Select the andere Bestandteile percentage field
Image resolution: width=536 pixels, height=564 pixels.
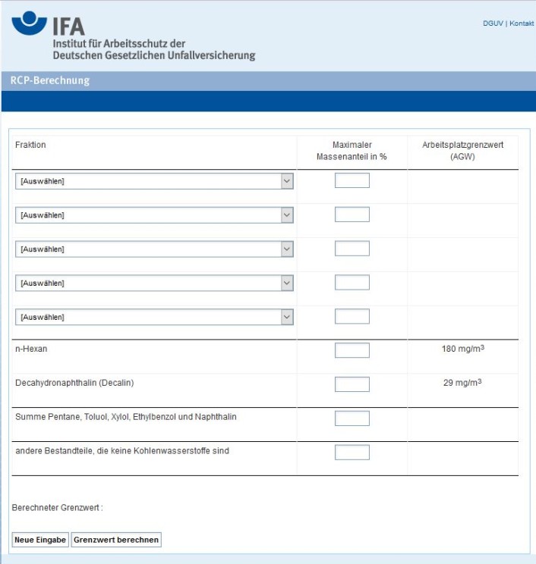tap(352, 452)
